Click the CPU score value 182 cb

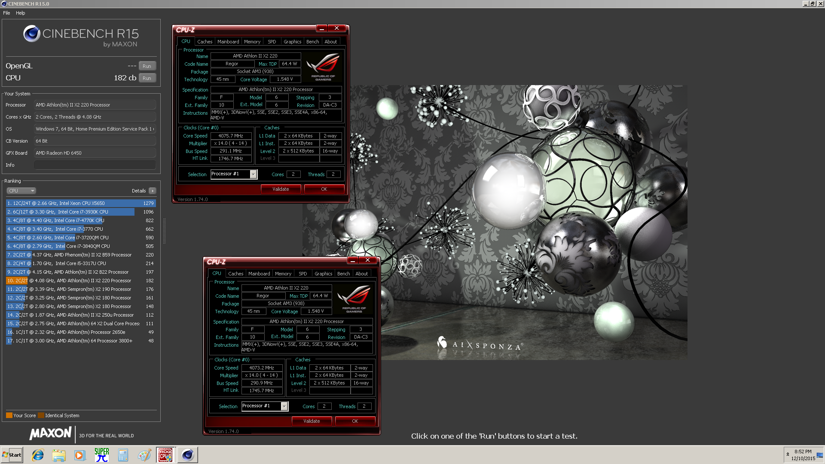click(x=125, y=78)
